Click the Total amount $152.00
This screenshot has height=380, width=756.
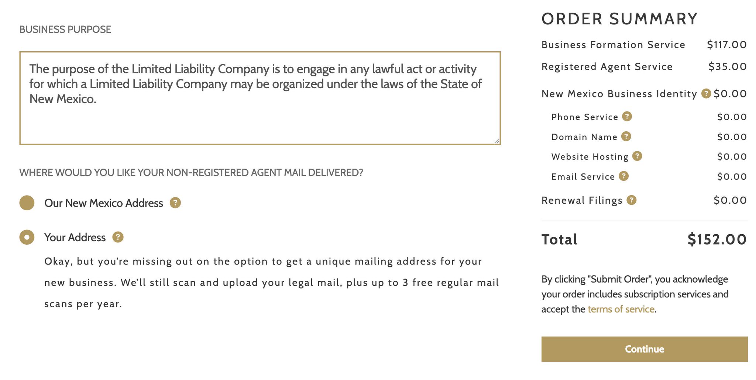click(717, 239)
